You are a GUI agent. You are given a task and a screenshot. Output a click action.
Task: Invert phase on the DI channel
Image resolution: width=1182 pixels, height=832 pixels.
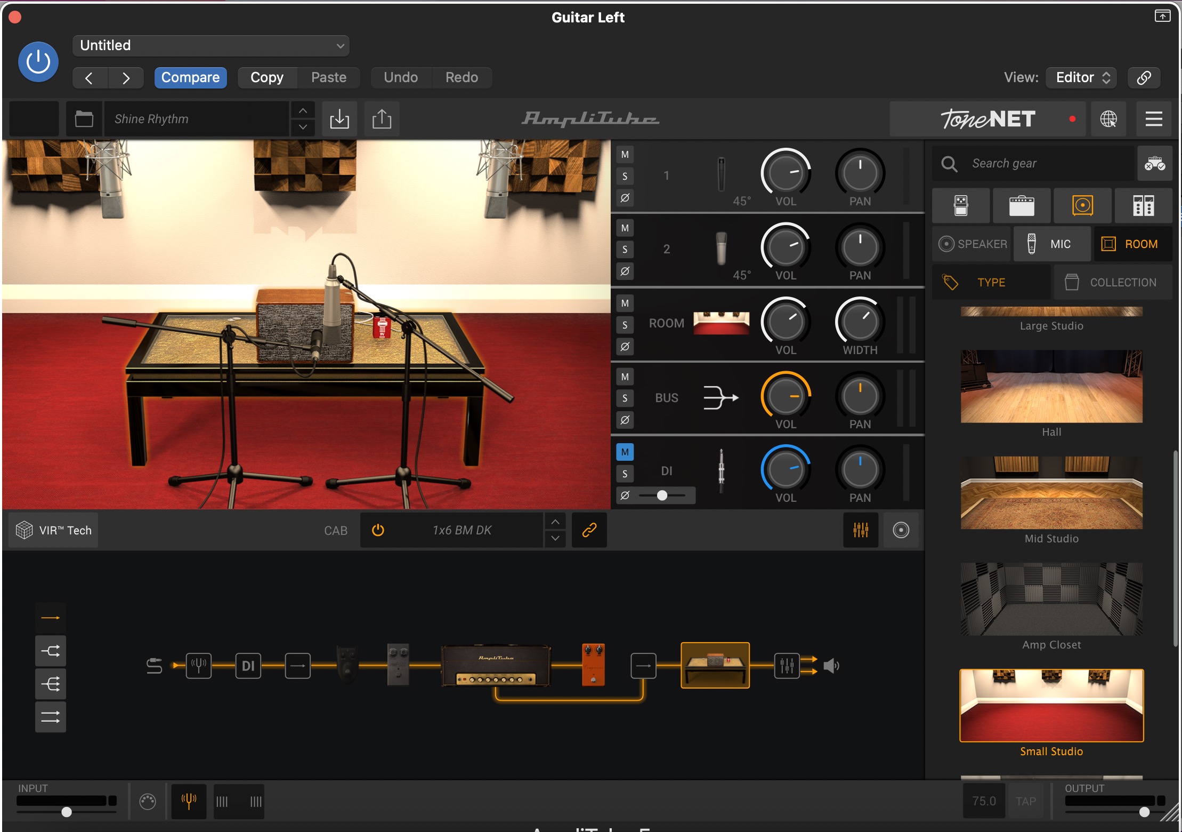tap(625, 495)
